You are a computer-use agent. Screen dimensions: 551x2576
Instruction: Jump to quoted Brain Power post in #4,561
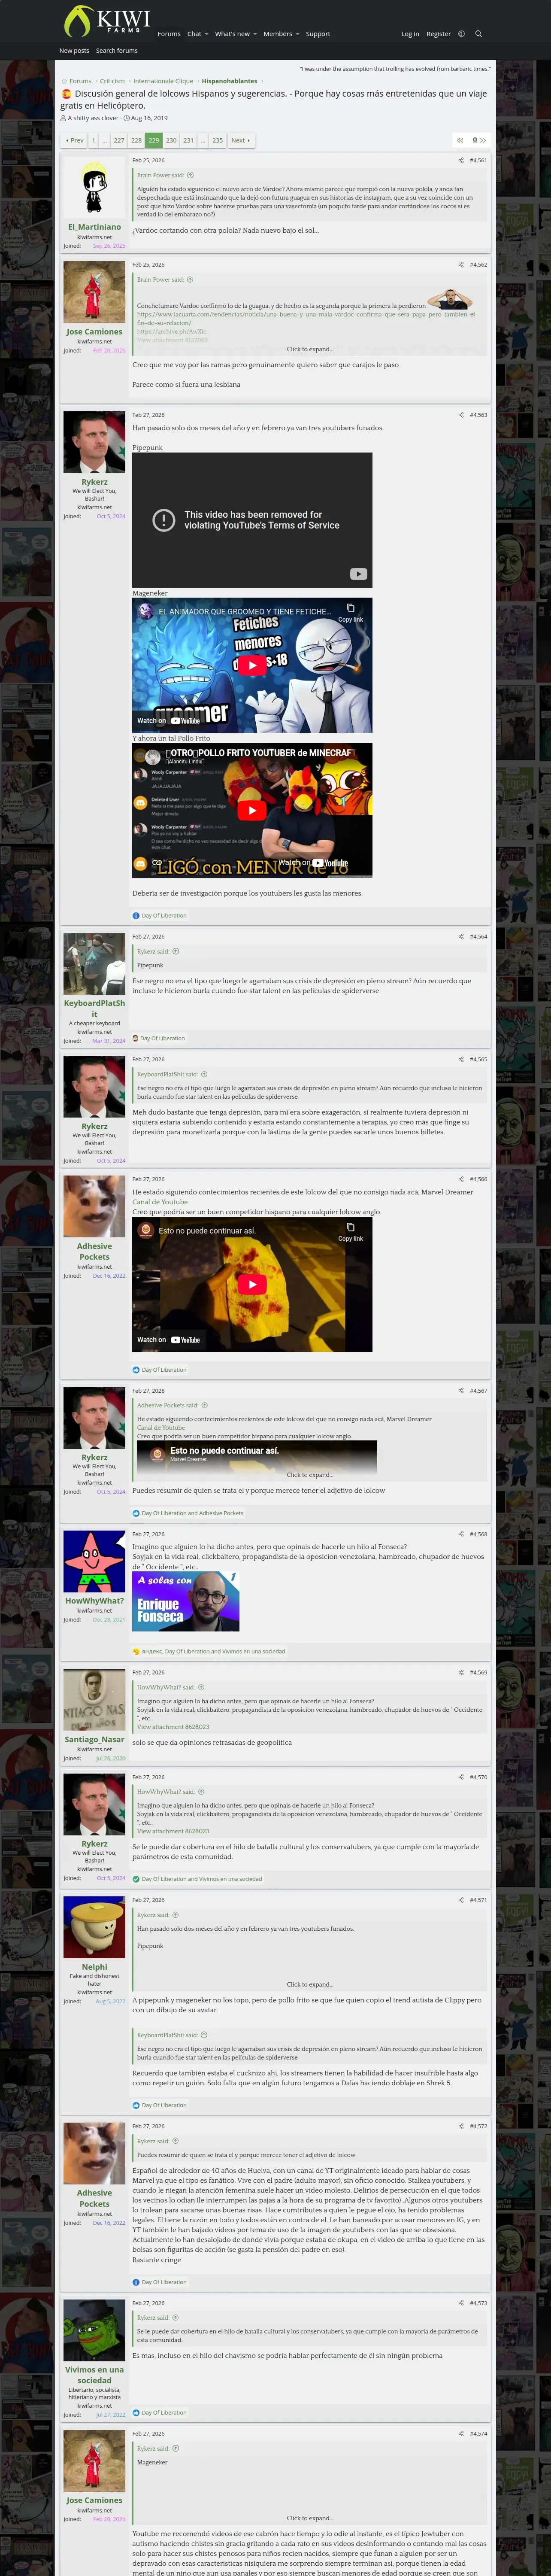tap(190, 175)
